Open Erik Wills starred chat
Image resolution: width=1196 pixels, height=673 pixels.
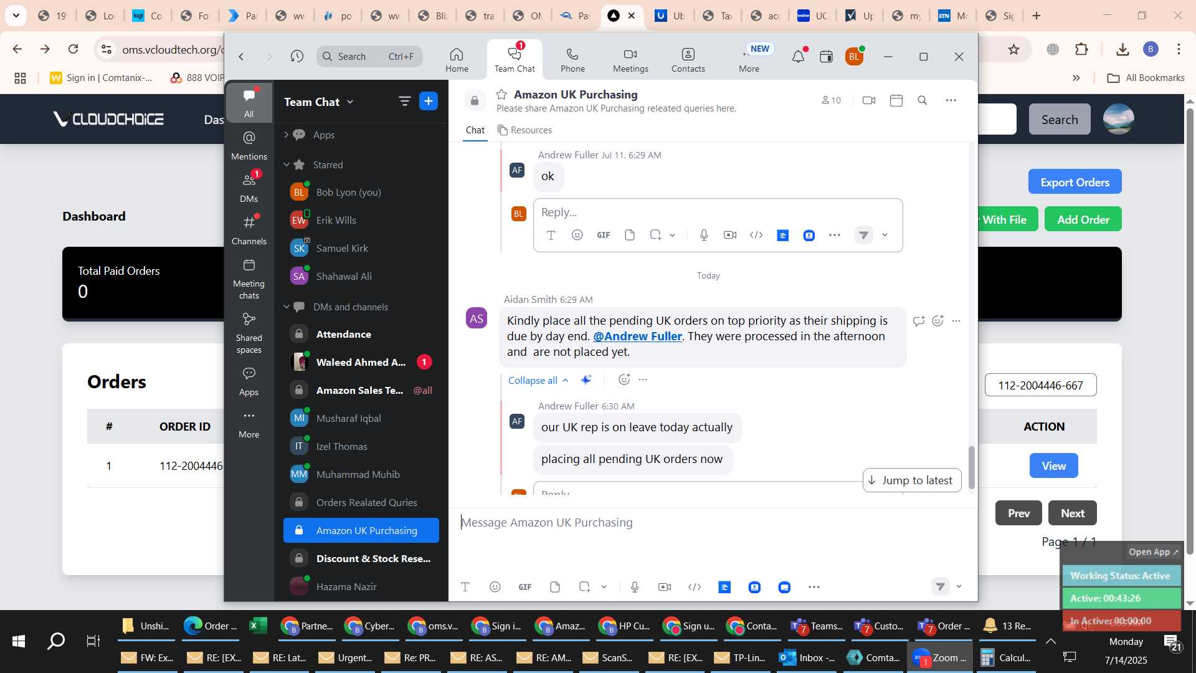361,220
